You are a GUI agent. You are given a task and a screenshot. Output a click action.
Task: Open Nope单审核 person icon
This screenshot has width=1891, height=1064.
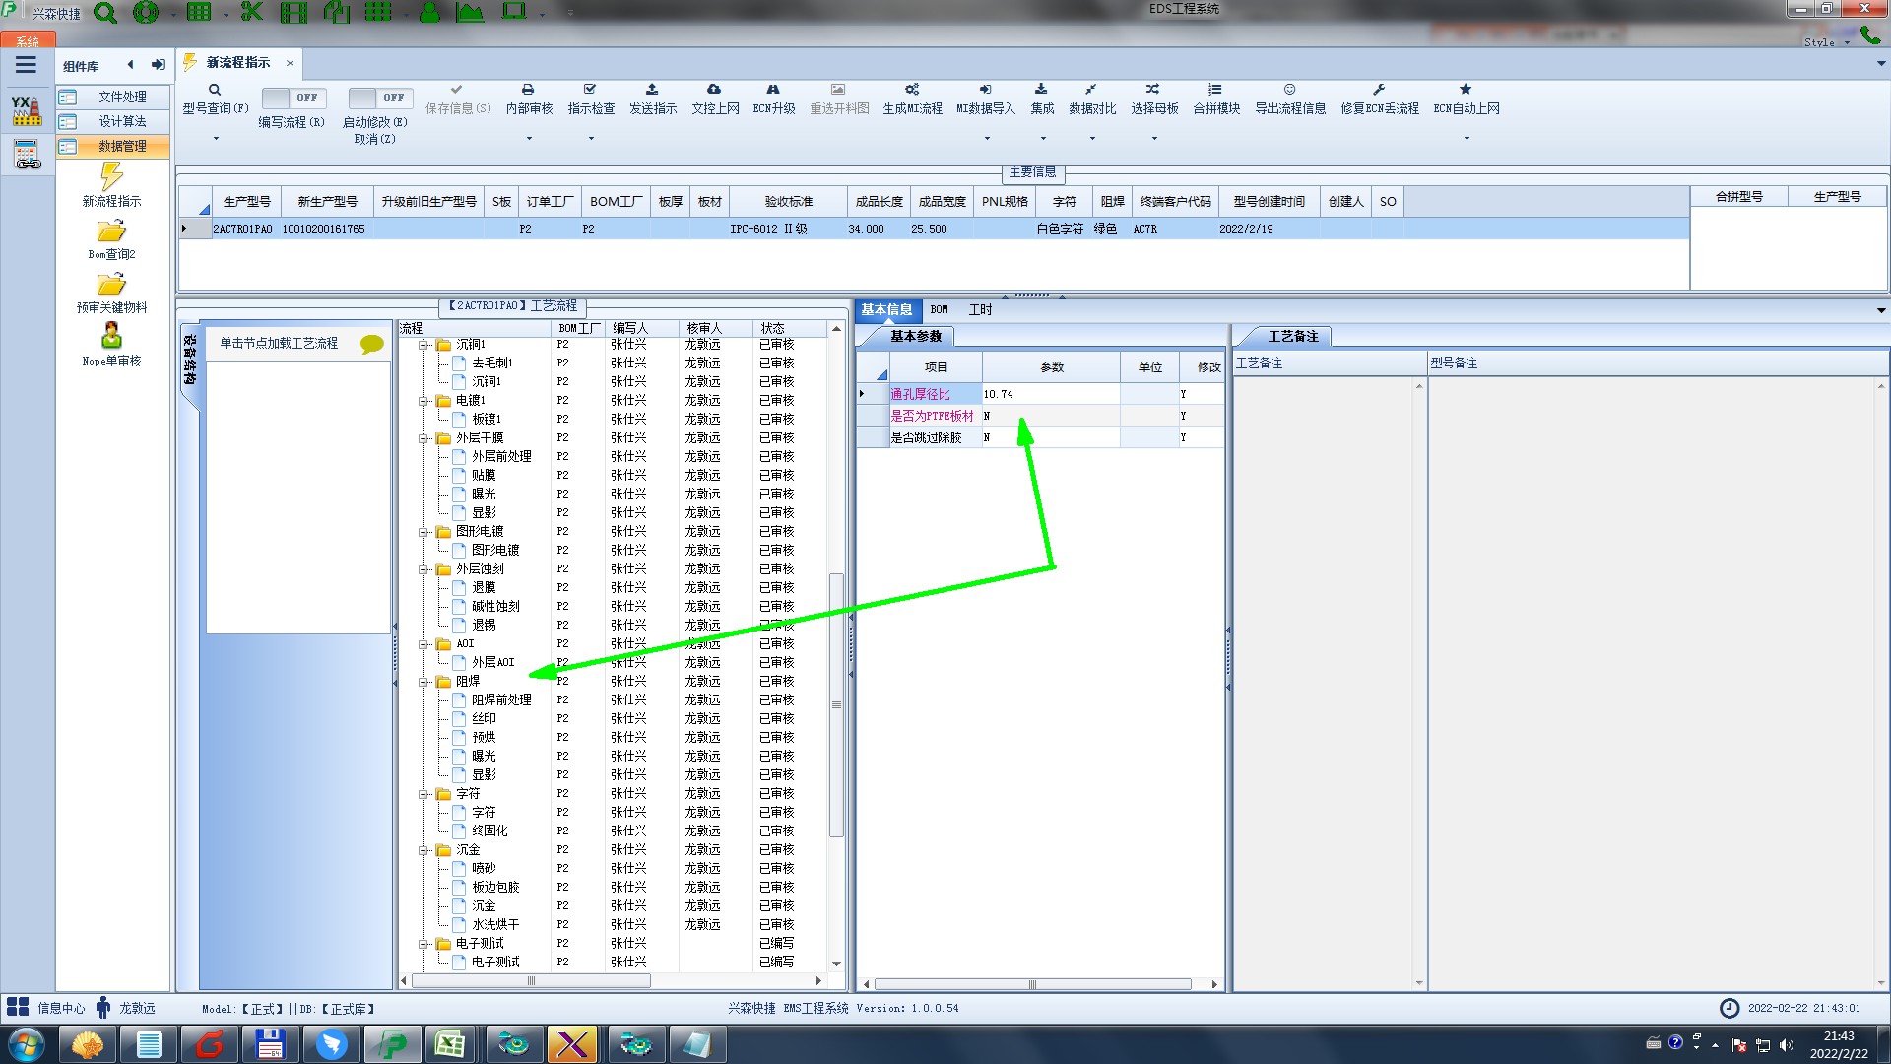point(111,336)
